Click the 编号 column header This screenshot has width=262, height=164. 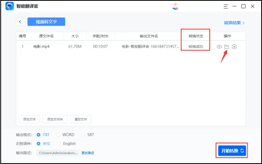pyautogui.click(x=23, y=36)
